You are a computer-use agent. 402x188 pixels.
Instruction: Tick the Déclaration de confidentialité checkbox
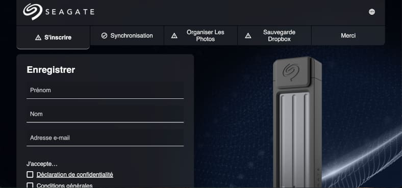[x=30, y=175]
